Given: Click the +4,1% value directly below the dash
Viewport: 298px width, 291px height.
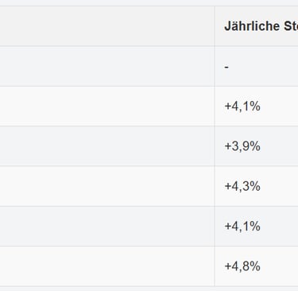Looking at the screenshot, I should coord(242,107).
